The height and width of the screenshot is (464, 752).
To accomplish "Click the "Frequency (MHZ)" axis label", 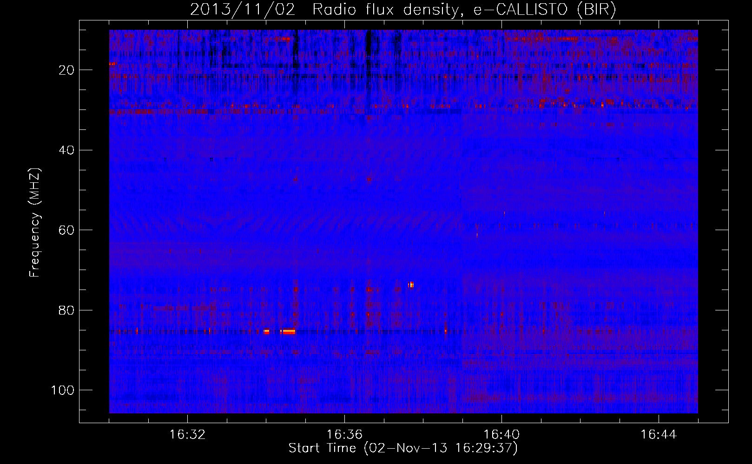I will coord(35,223).
